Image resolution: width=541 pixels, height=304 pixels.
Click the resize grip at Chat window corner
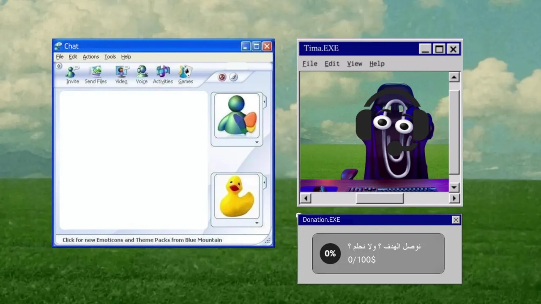click(268, 241)
